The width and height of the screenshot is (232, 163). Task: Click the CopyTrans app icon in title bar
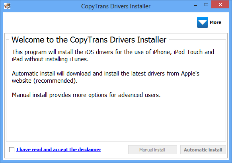[7, 6]
